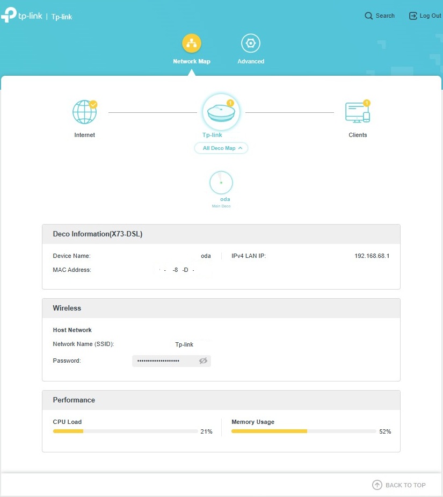
Task: Click the Memory Usage progress bar
Action: (304, 431)
